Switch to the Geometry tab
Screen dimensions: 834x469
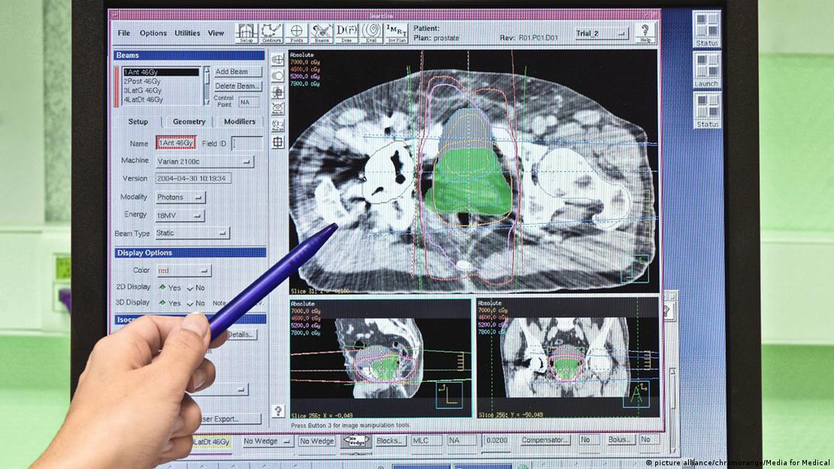189,122
